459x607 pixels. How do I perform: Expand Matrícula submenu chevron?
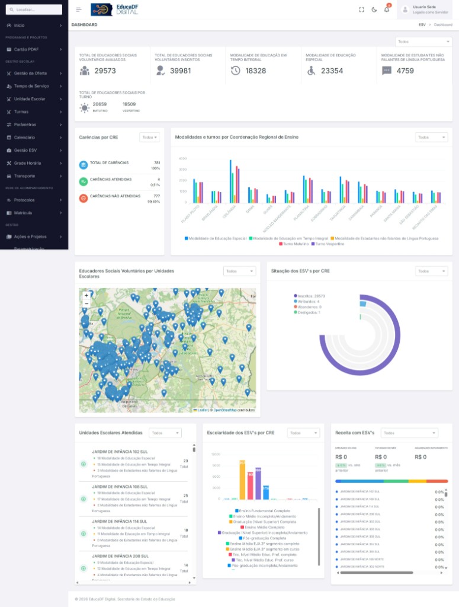[x=61, y=213]
